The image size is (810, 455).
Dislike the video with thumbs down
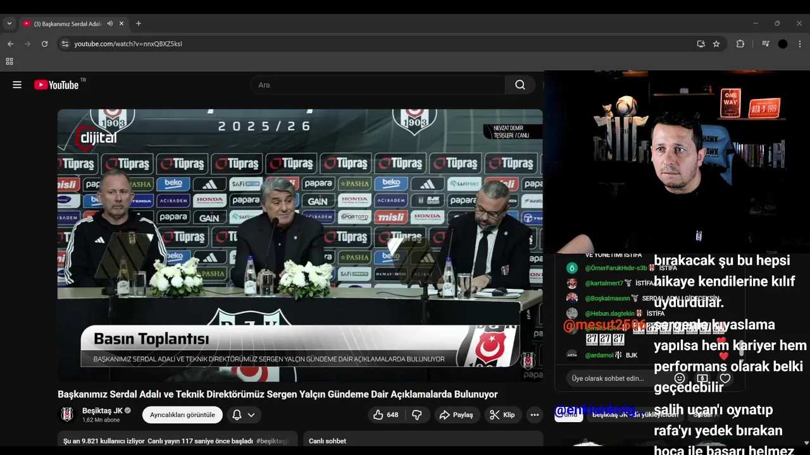coord(417,415)
